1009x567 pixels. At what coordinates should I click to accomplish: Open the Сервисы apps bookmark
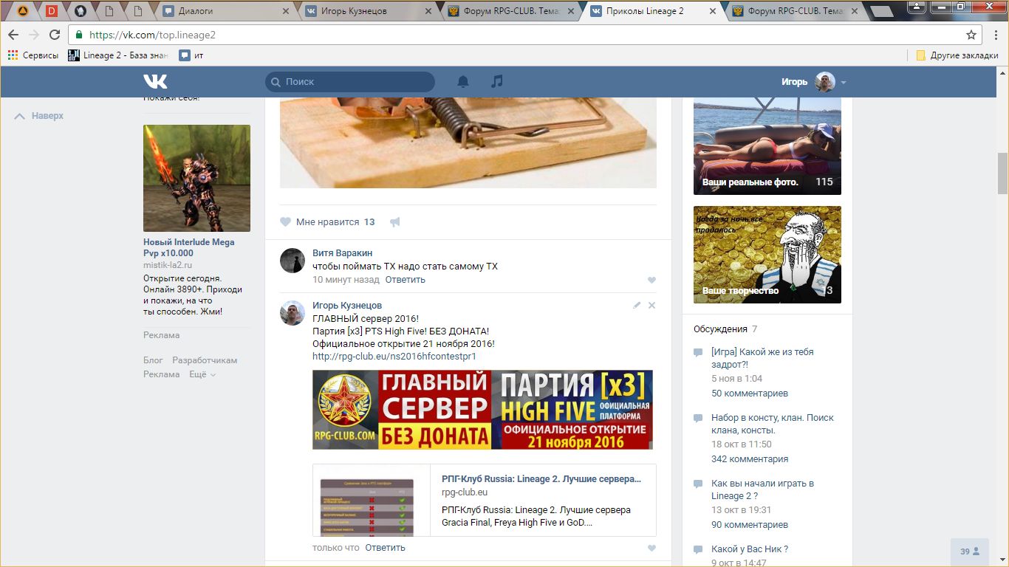[x=33, y=55]
